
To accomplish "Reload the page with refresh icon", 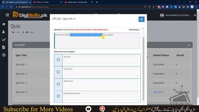I will pos(11,7).
